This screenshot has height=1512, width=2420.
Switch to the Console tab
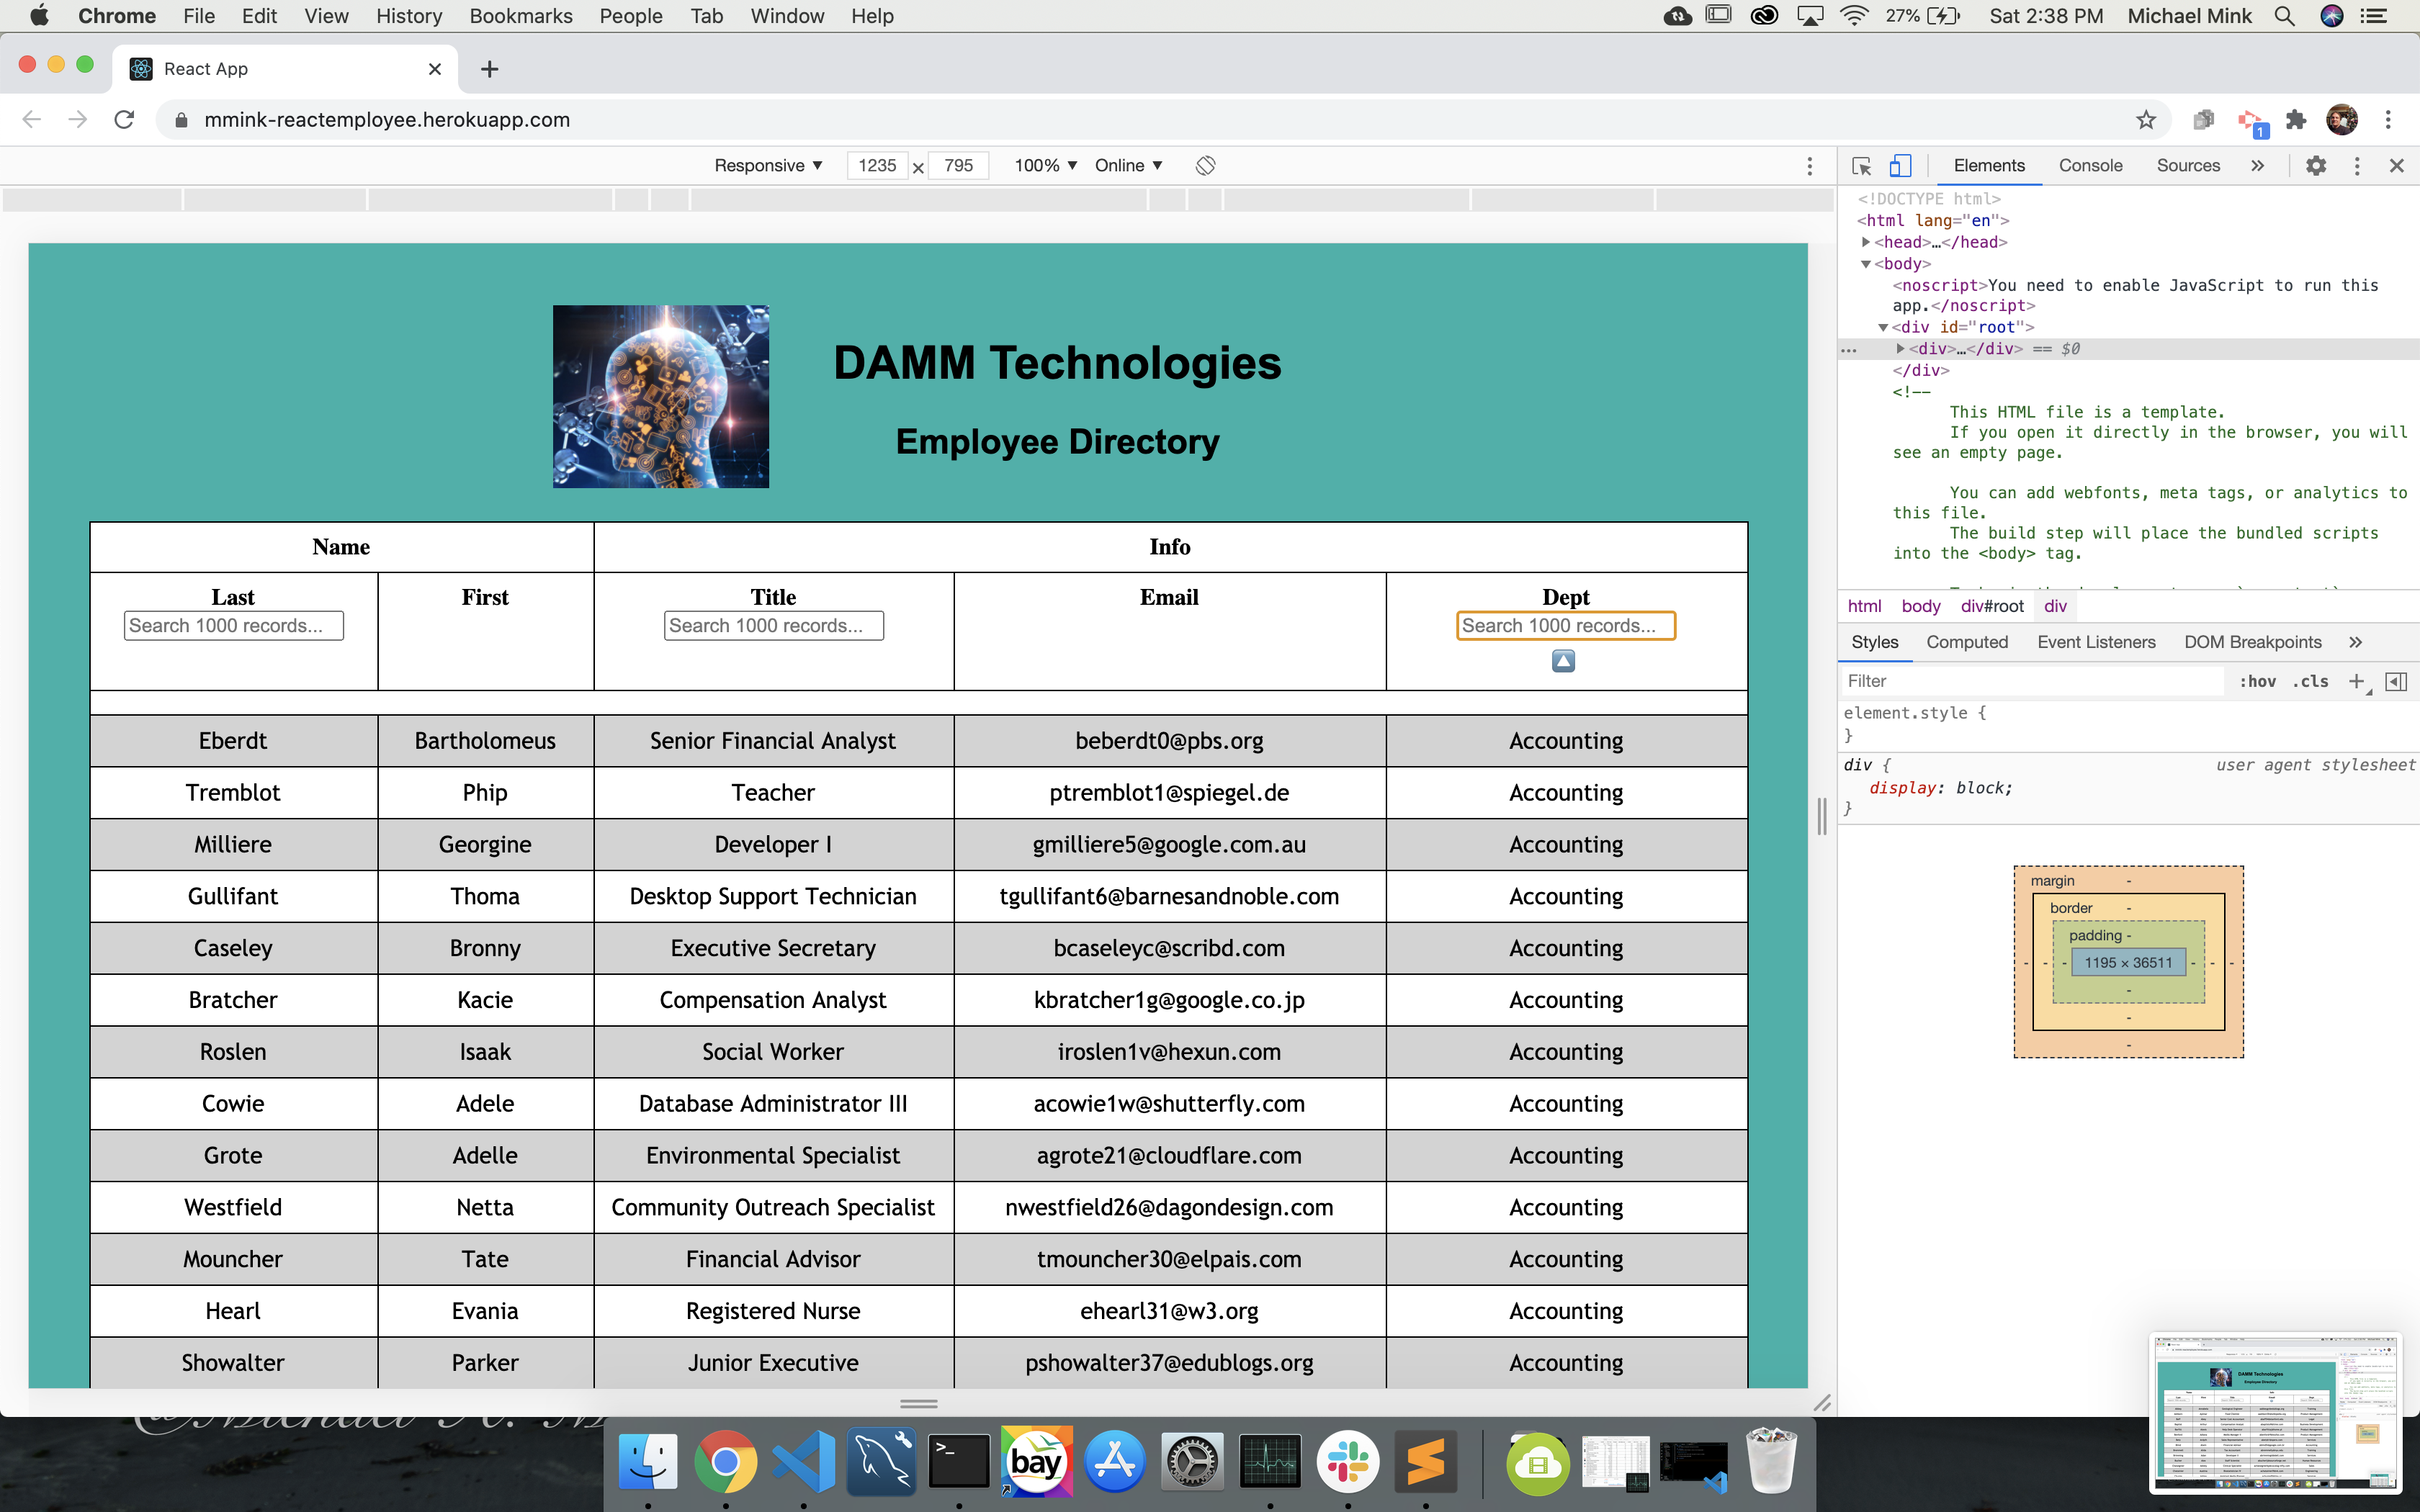point(2090,166)
